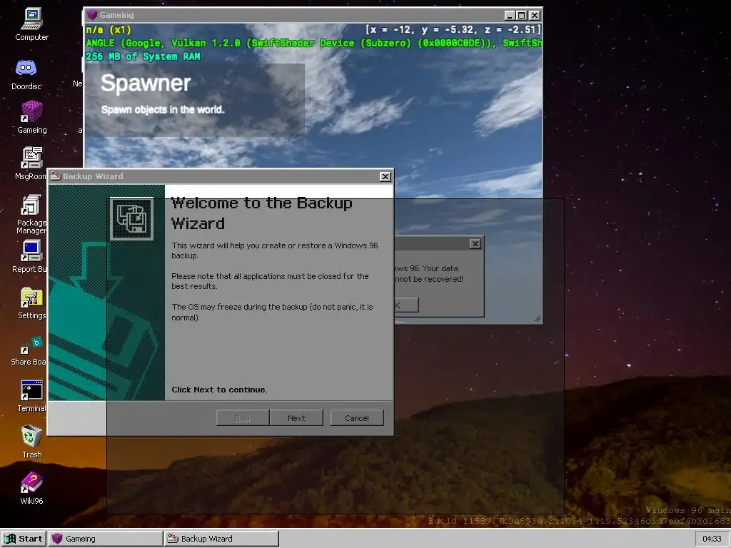Close the Backup Wizard window
This screenshot has height=548, width=731.
point(385,177)
